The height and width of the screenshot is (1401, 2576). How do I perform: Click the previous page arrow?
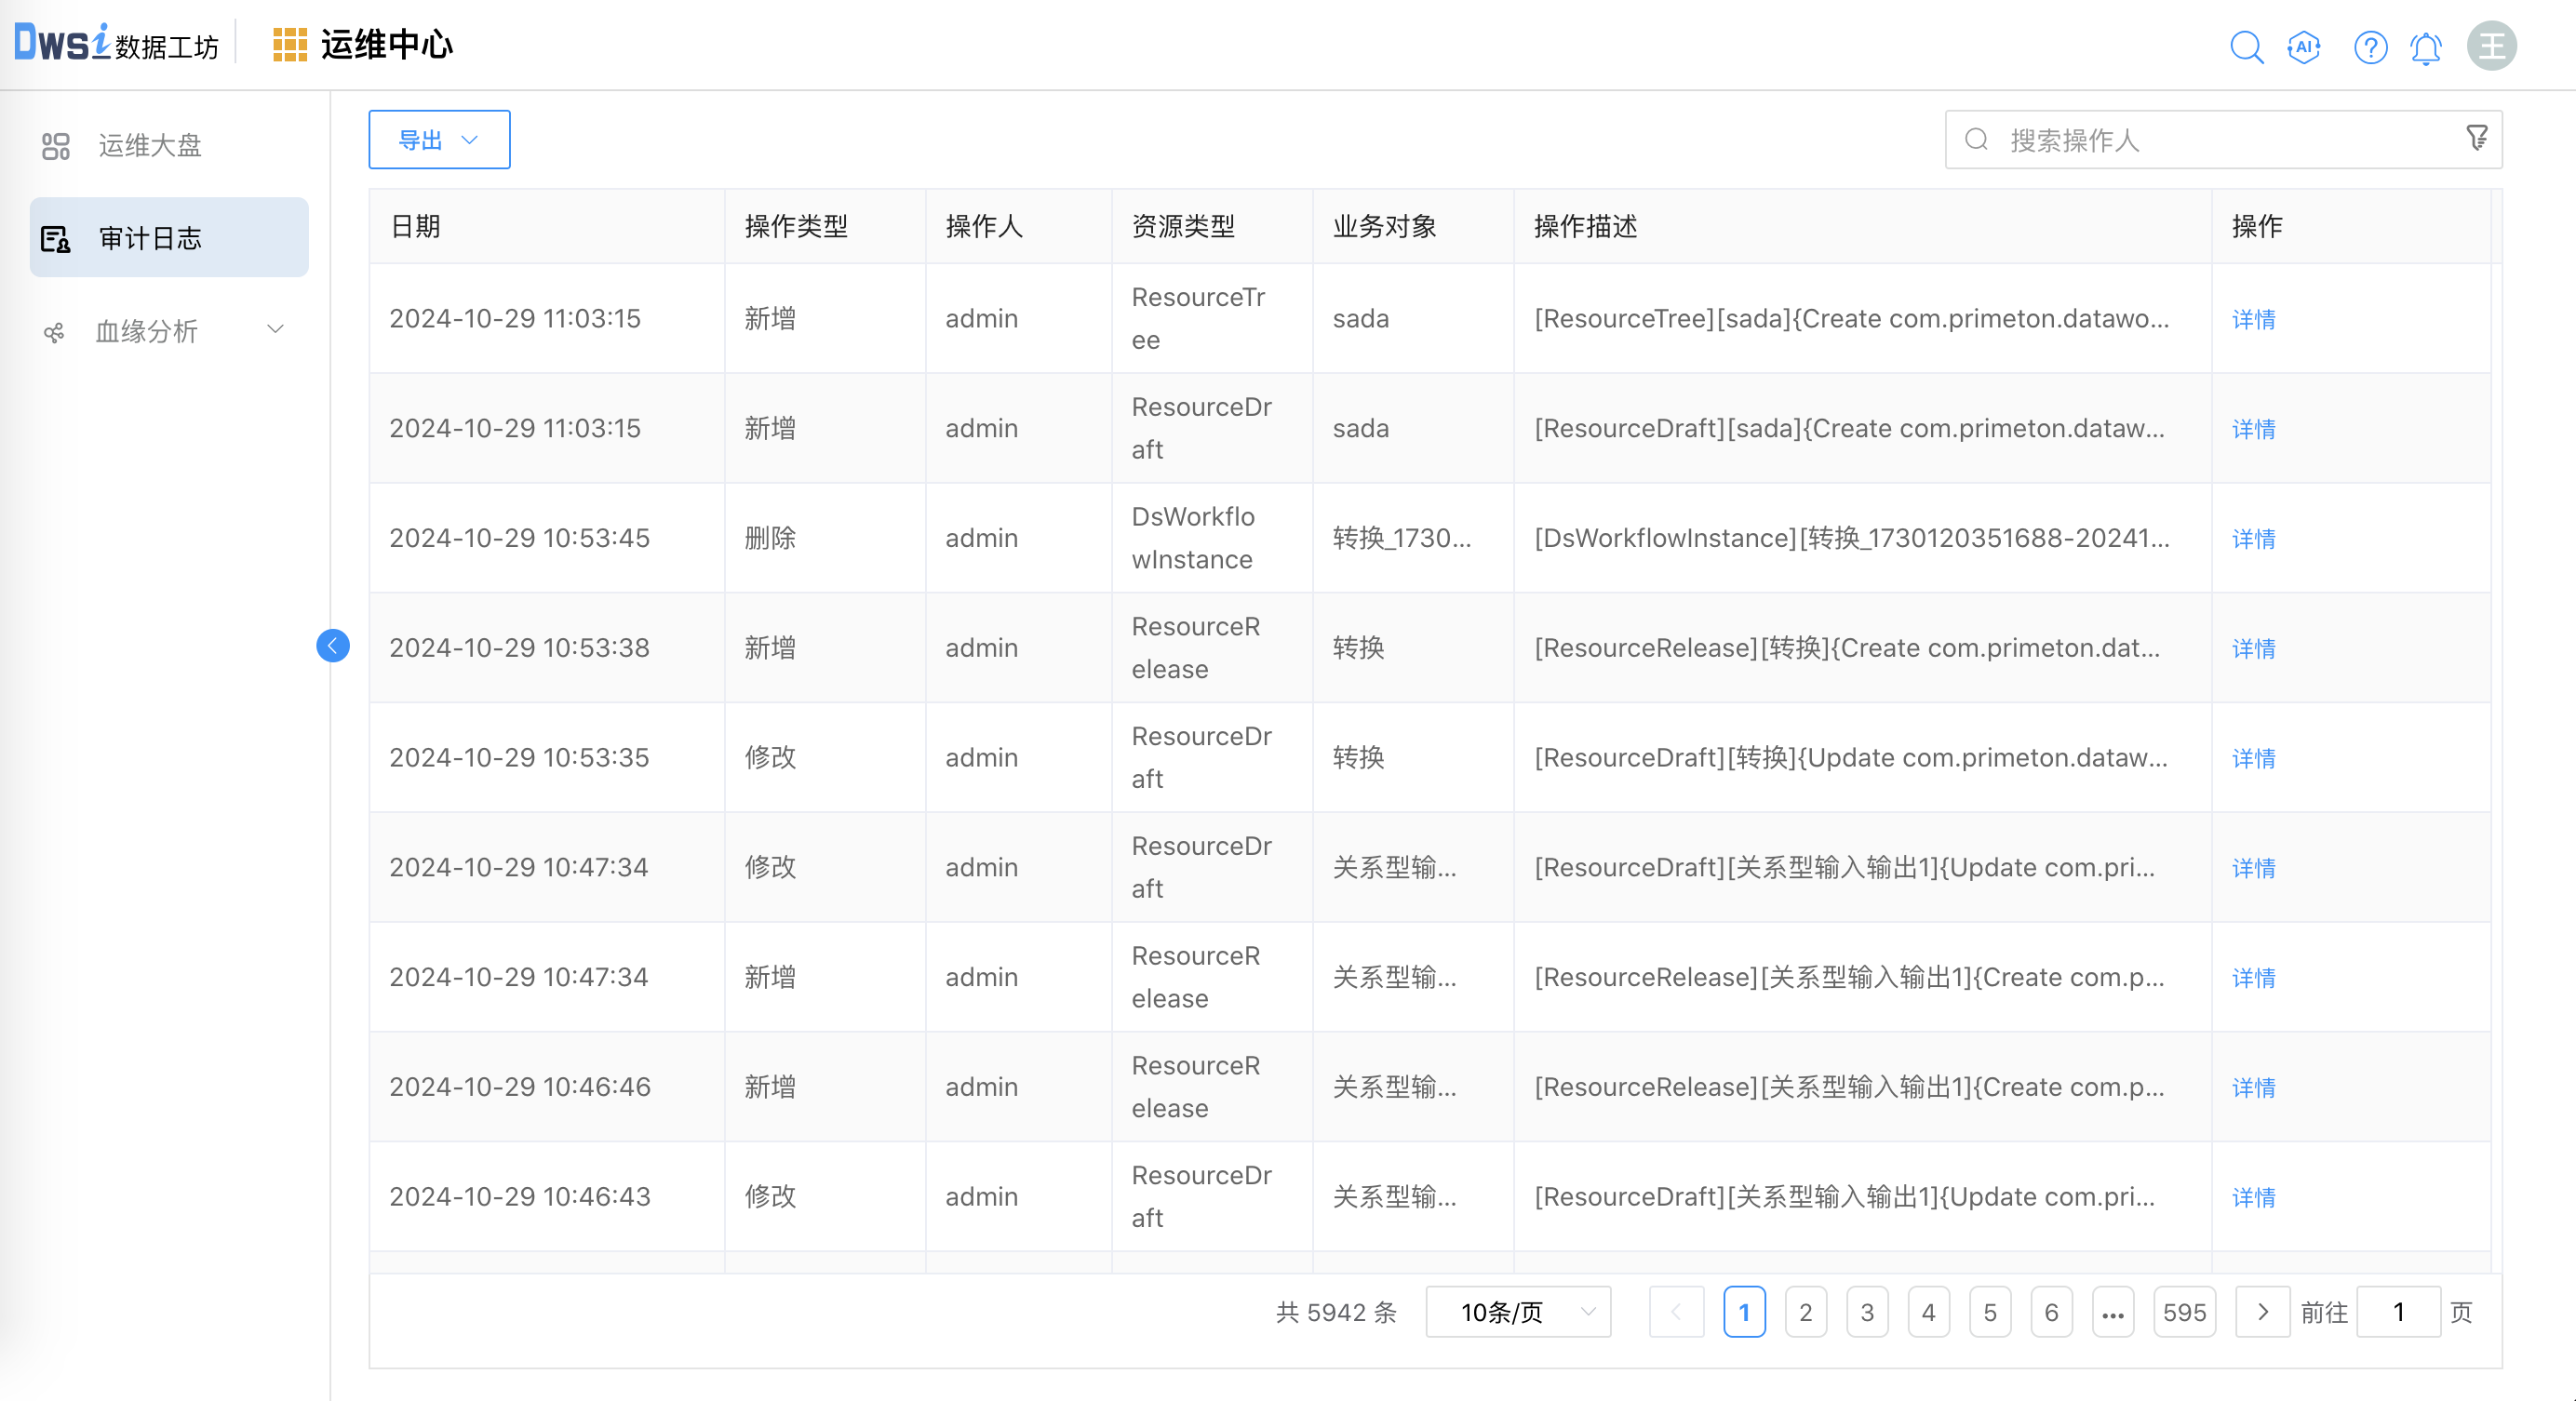click(x=1676, y=1312)
